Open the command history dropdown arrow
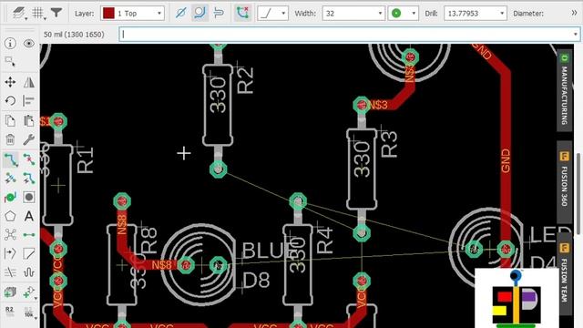The image size is (583, 328). 576,35
